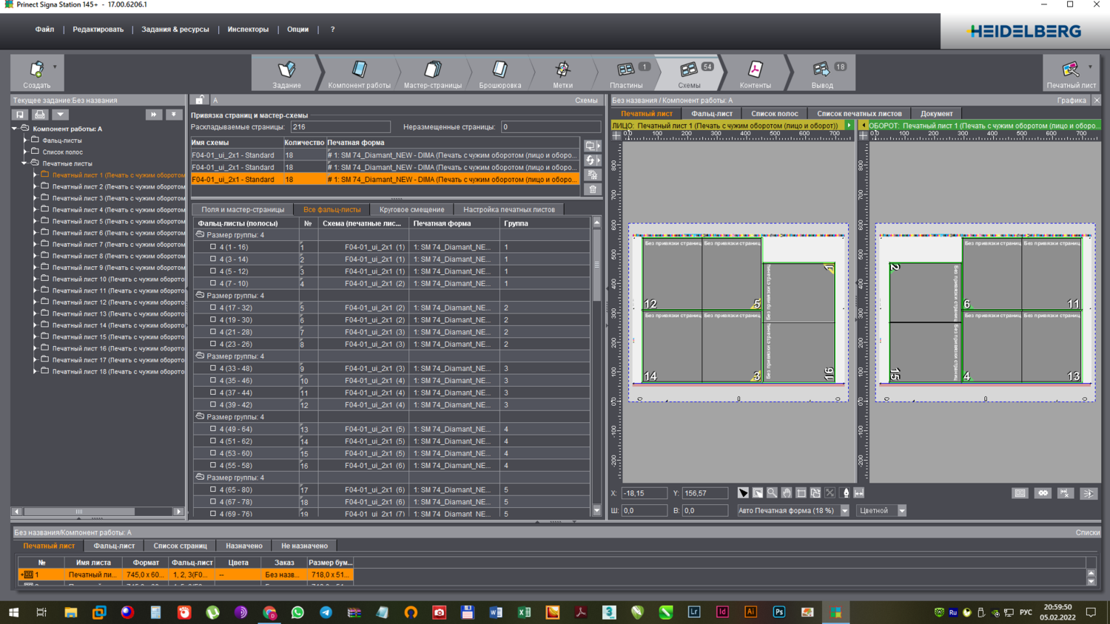1110x624 pixels.
Task: Tick checkbox for fold sheet 4 (17 - 32)
Action: point(213,308)
